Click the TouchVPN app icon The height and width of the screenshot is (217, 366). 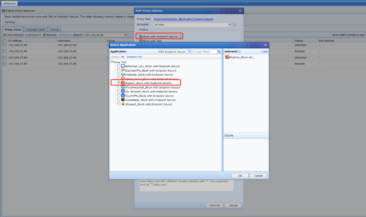pyautogui.click(x=123, y=96)
